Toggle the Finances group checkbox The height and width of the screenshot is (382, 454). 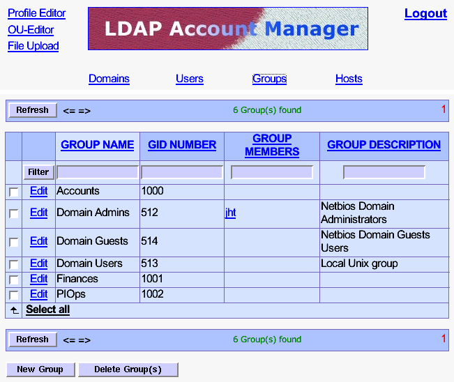(x=13, y=280)
